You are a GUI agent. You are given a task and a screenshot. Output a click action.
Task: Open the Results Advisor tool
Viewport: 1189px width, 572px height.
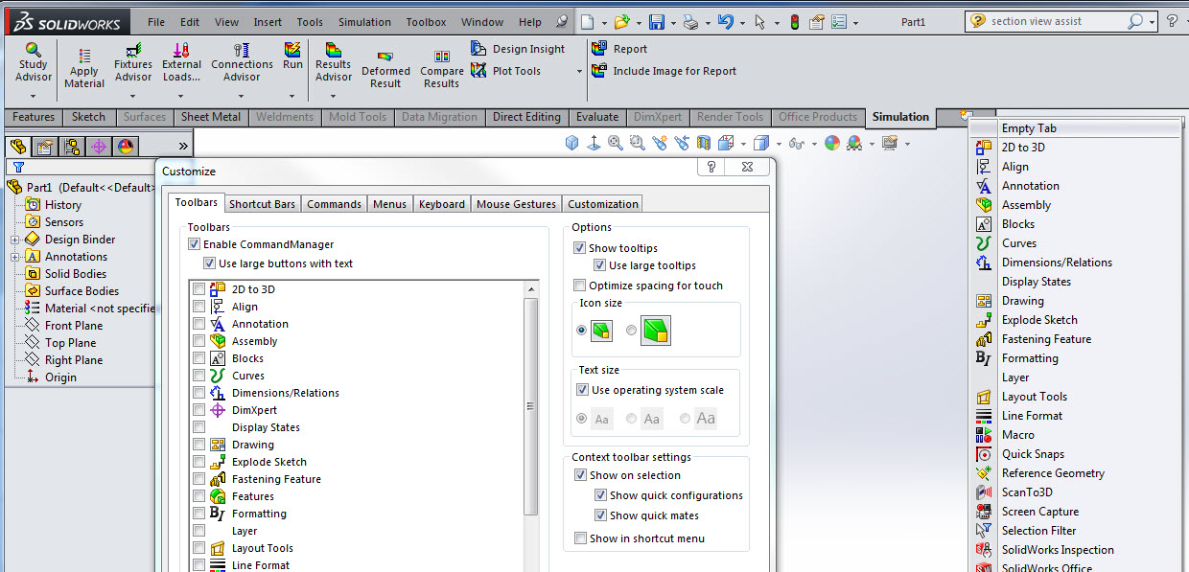point(334,62)
